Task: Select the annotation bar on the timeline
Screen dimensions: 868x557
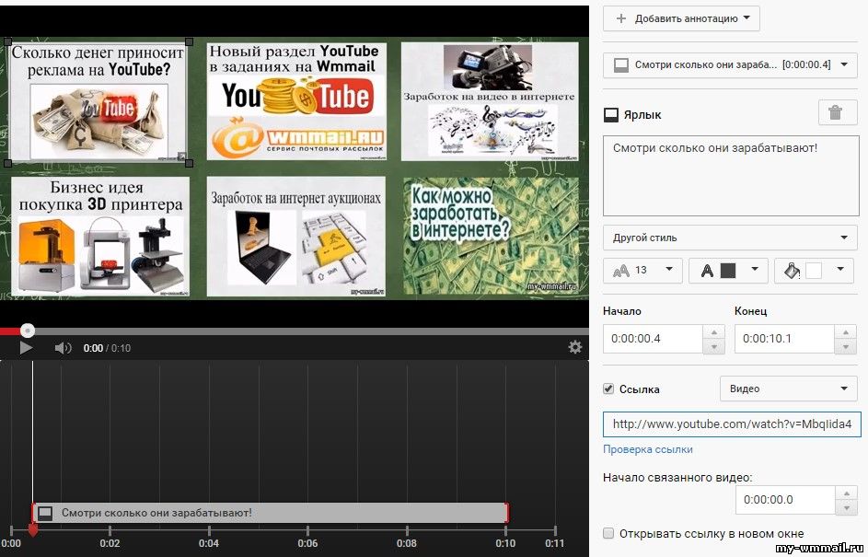Action: (270, 513)
